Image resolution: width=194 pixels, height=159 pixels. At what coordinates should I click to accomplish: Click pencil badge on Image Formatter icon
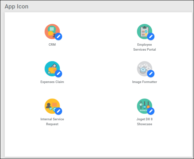(x=151, y=74)
